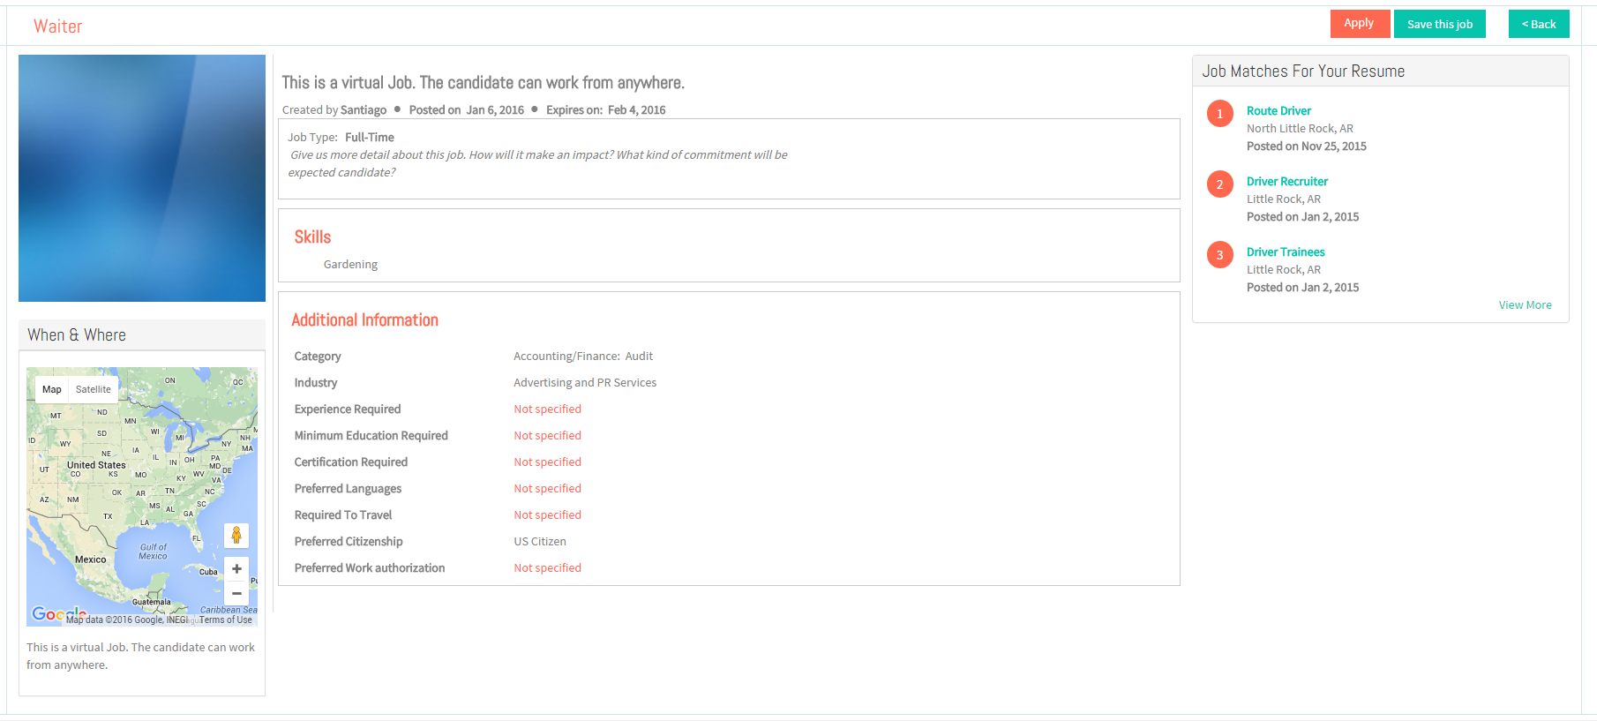
Task: Click the Full-Time job type value
Action: pyautogui.click(x=370, y=138)
